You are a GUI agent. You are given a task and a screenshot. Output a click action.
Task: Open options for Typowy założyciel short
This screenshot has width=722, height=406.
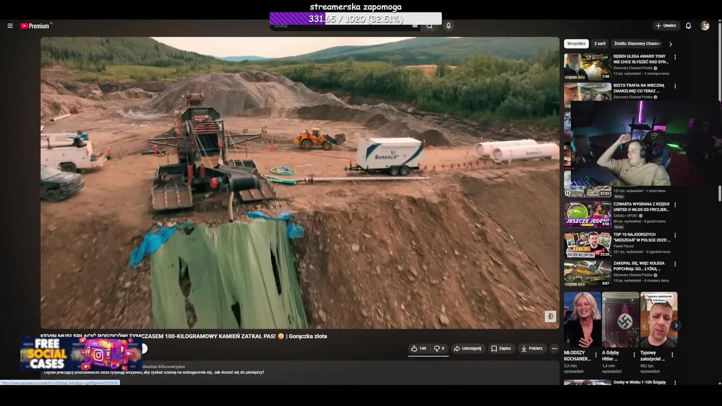pos(672,355)
